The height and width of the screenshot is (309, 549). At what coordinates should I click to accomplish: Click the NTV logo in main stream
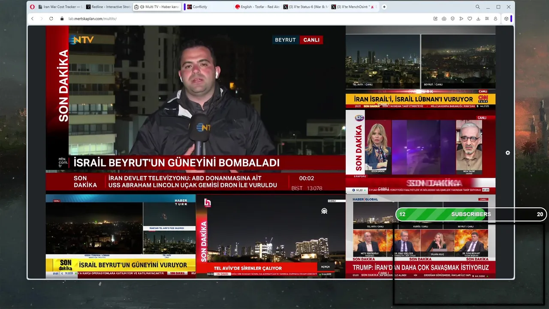coord(81,40)
